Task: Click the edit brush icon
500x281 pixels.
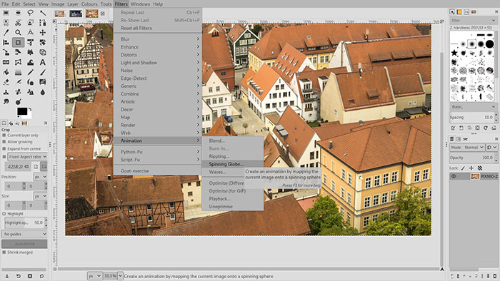Action: (x=453, y=128)
